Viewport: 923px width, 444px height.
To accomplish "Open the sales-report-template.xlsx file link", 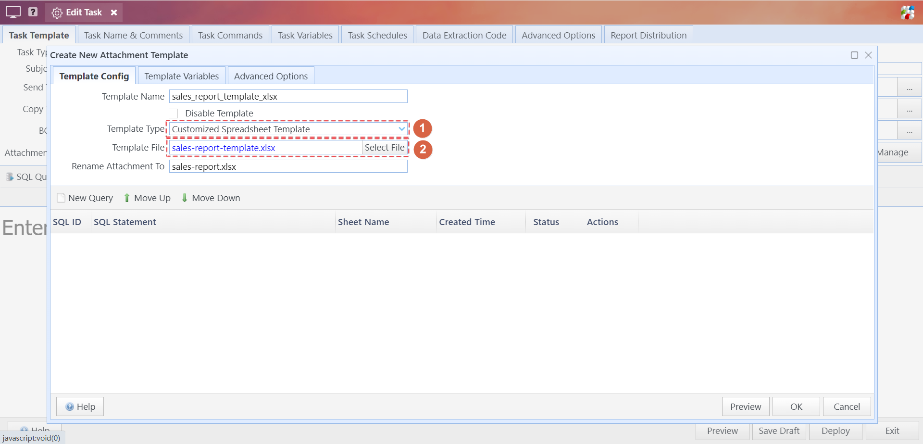I will pos(224,148).
